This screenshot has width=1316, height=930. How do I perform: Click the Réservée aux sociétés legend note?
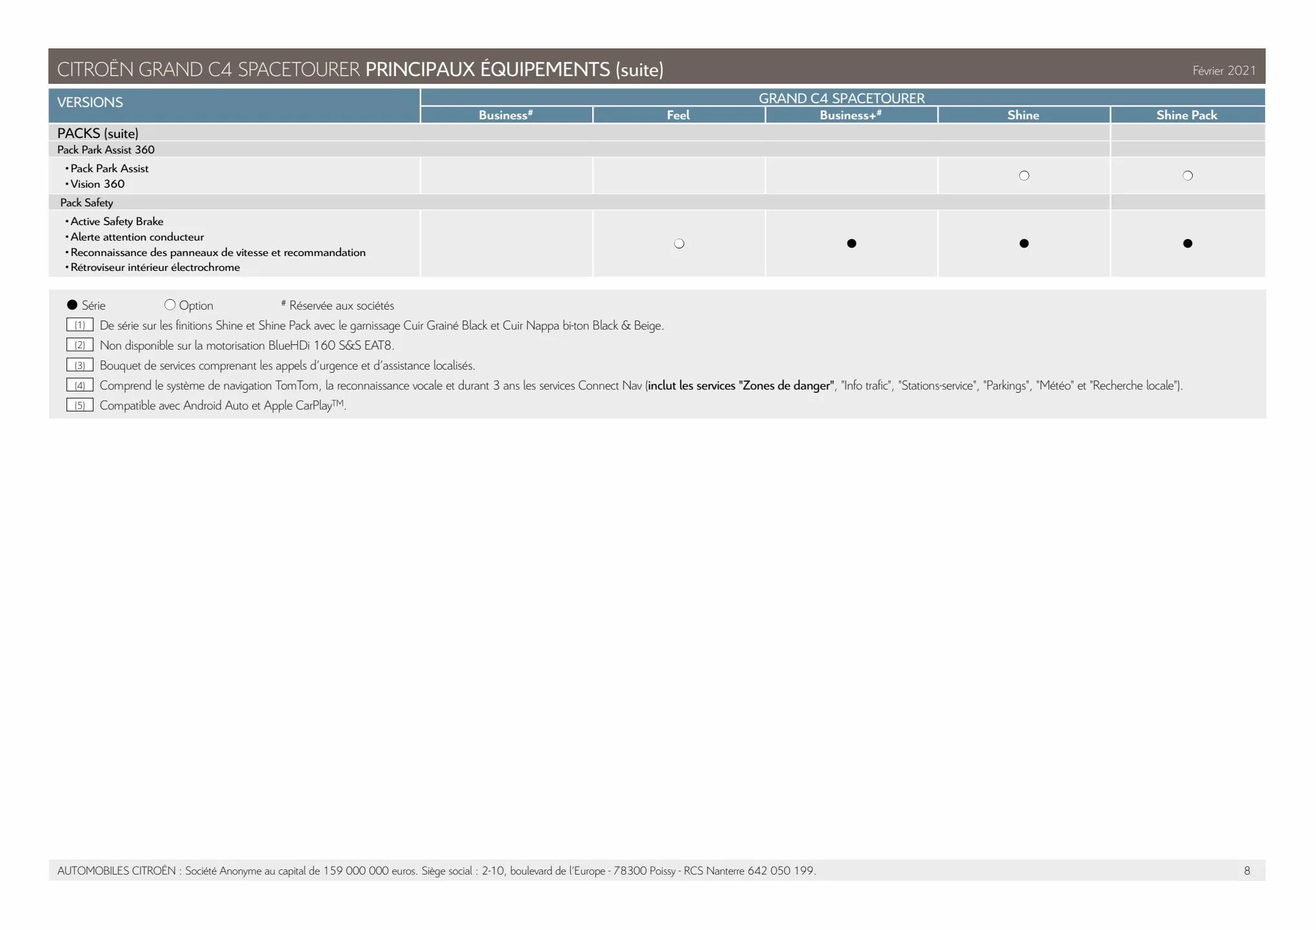click(337, 305)
